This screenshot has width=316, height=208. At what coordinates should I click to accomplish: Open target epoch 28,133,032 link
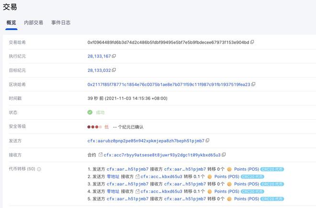coord(99,70)
